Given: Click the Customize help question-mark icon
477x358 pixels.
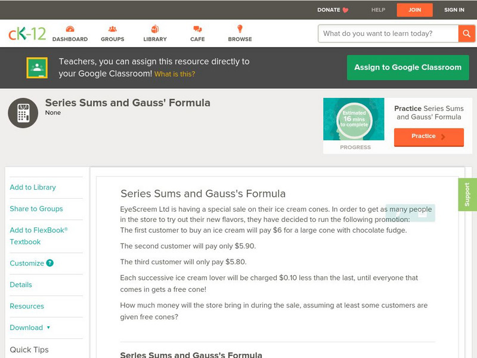Looking at the screenshot, I should pos(50,263).
